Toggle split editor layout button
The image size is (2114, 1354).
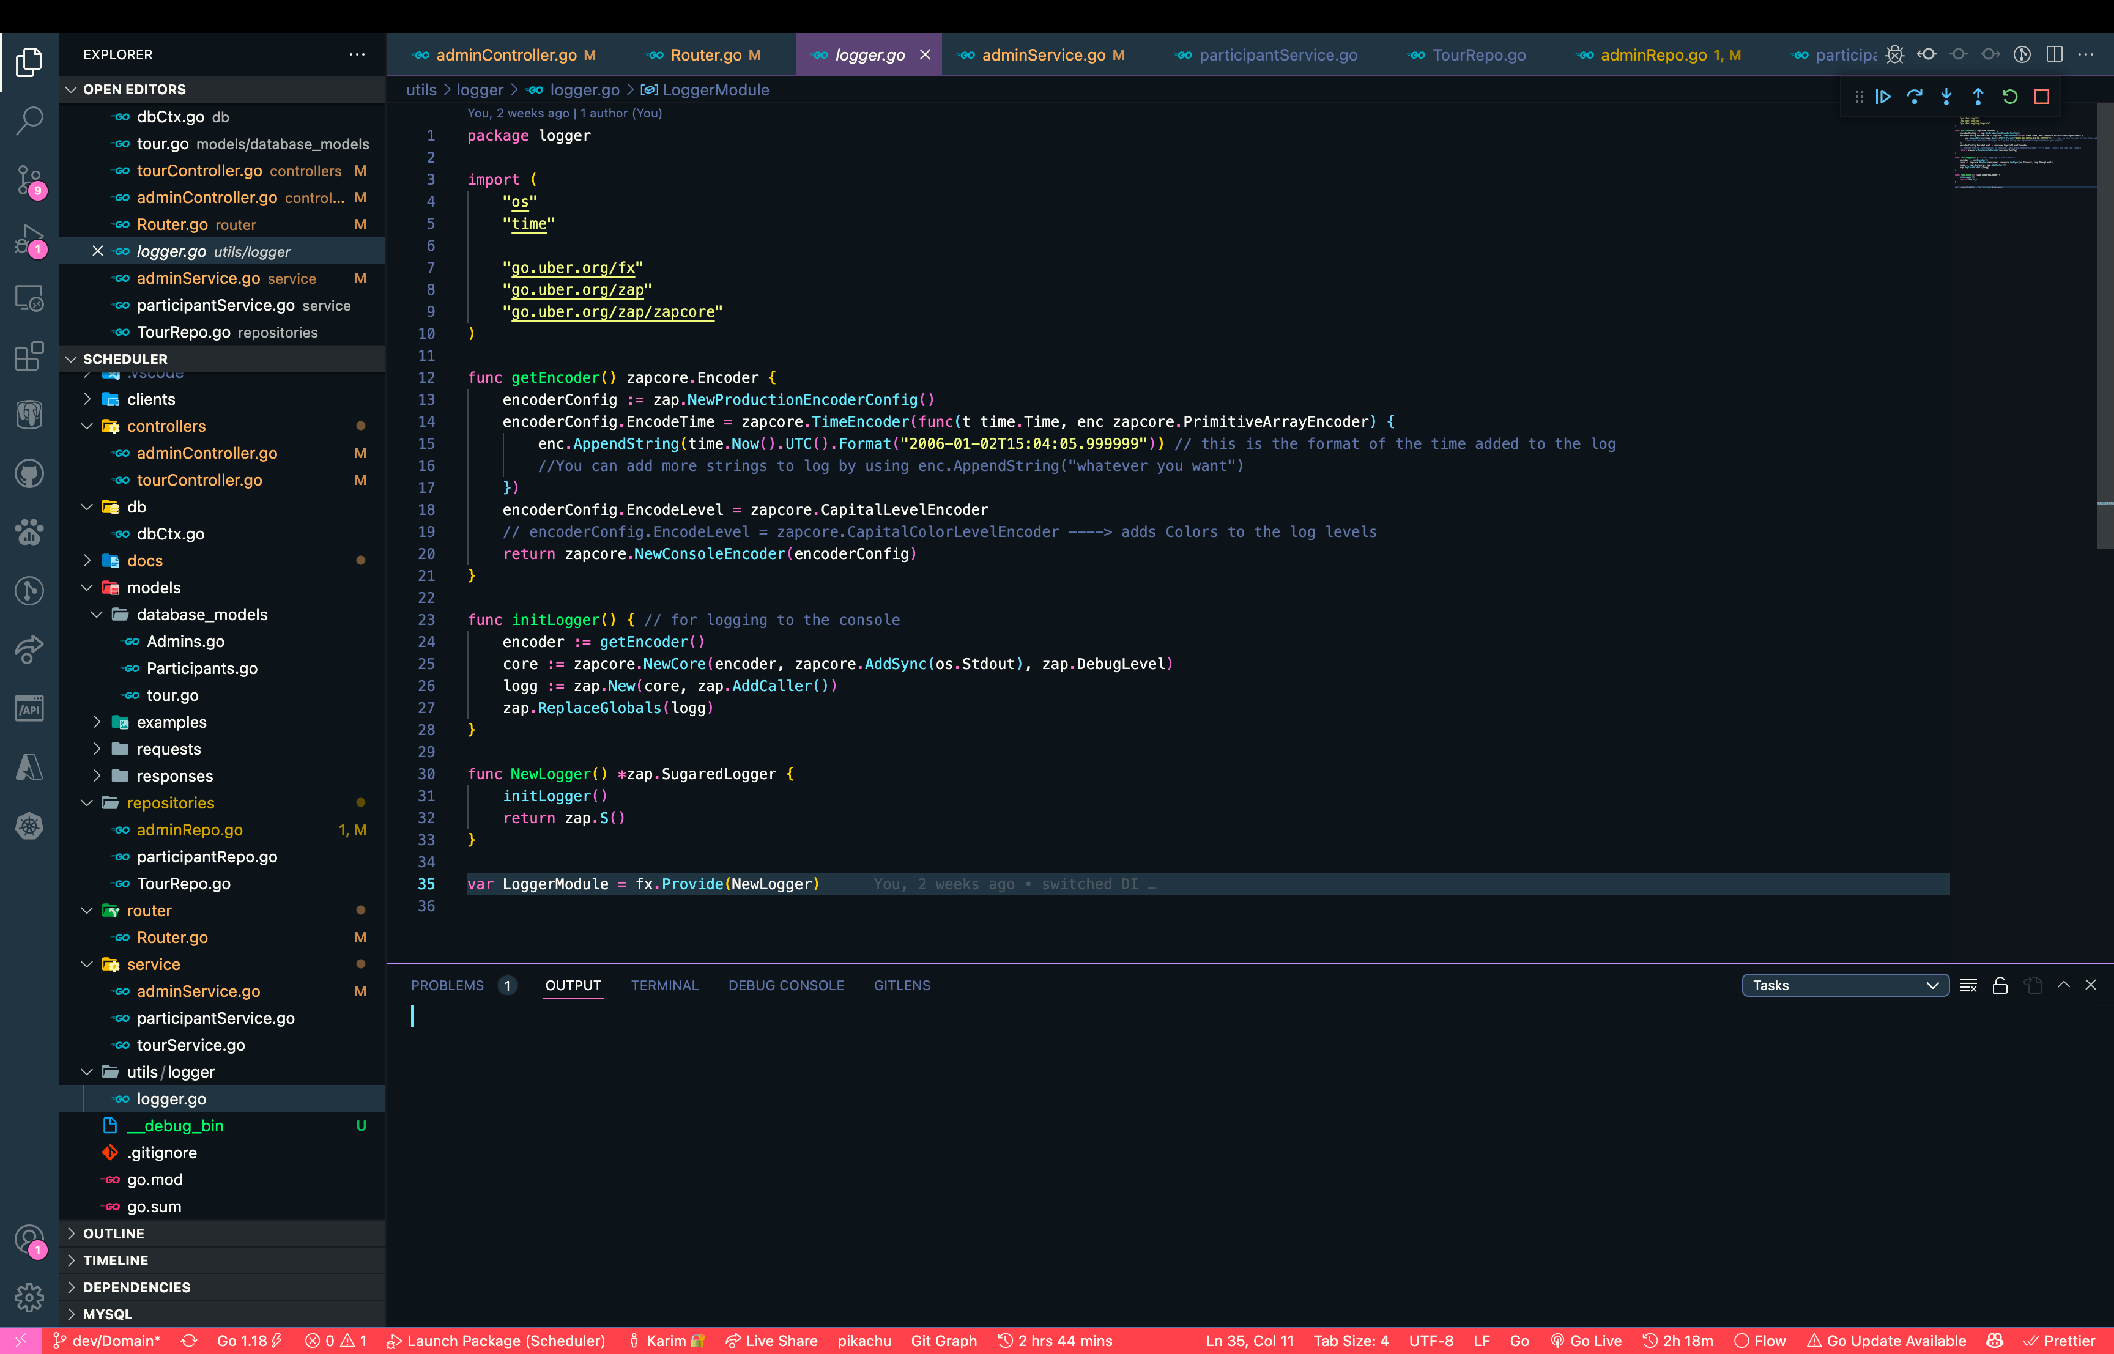point(2054,54)
